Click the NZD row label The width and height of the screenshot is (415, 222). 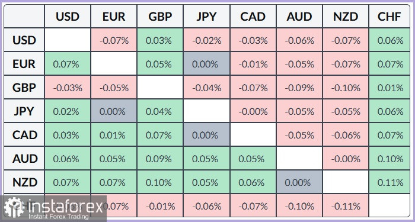(x=24, y=182)
